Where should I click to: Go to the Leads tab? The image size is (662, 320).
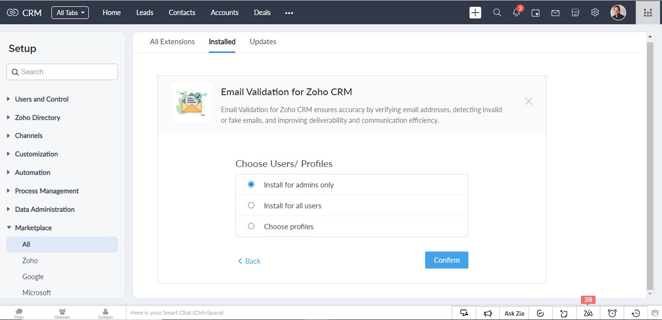(x=145, y=13)
